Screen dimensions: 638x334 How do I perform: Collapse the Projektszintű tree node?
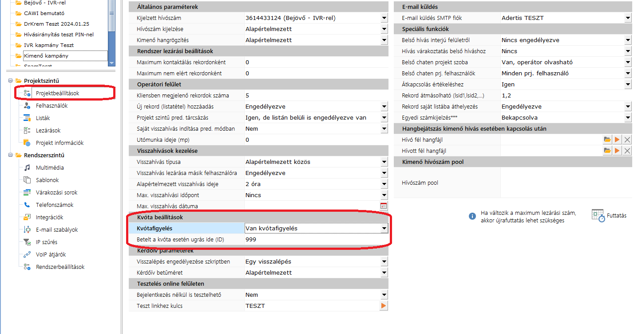point(10,81)
